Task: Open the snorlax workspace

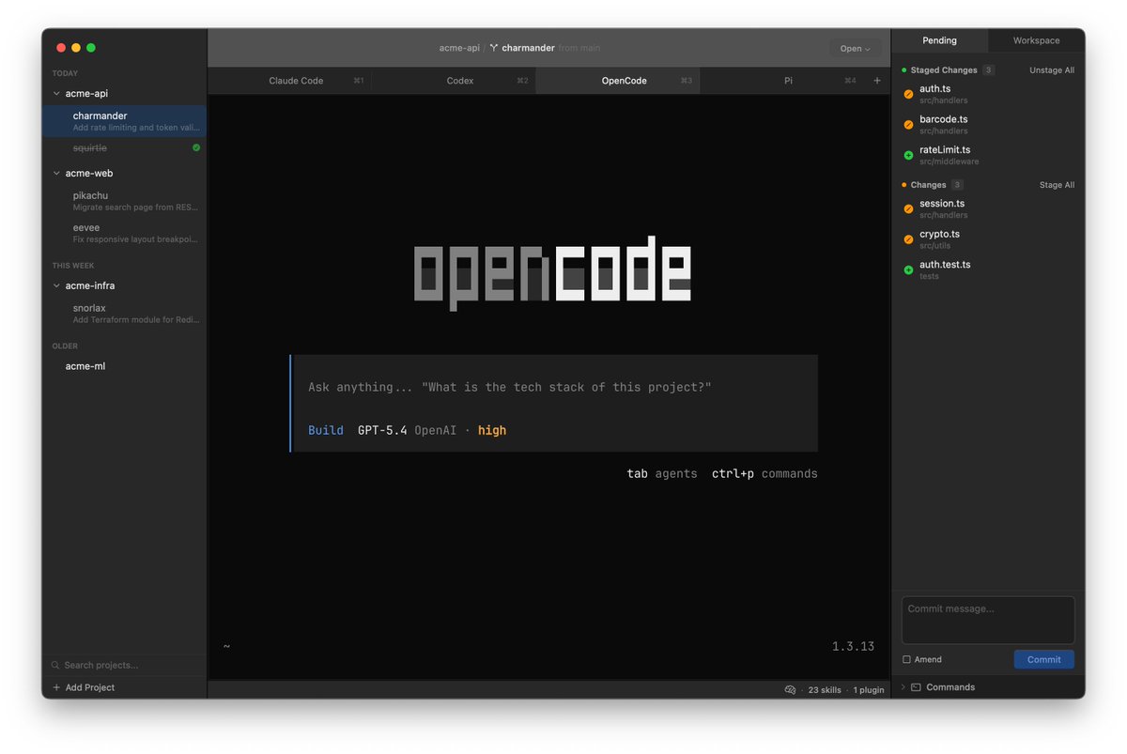Action: tap(124, 313)
